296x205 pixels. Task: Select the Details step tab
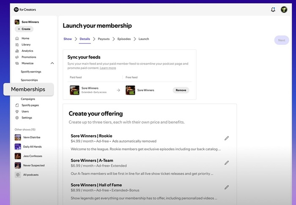coord(85,39)
